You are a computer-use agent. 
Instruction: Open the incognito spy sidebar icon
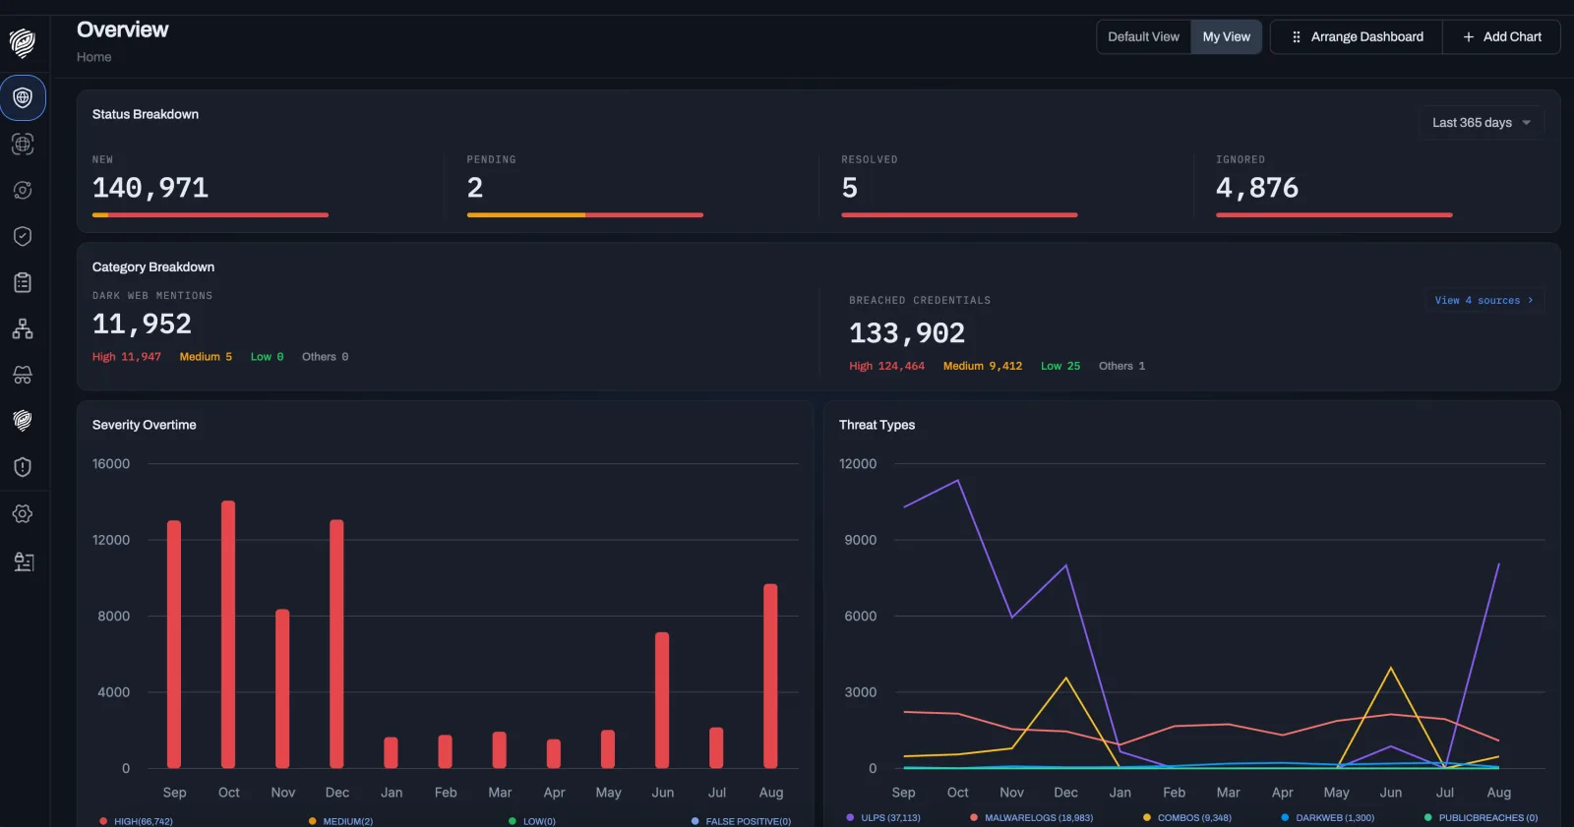(x=23, y=375)
